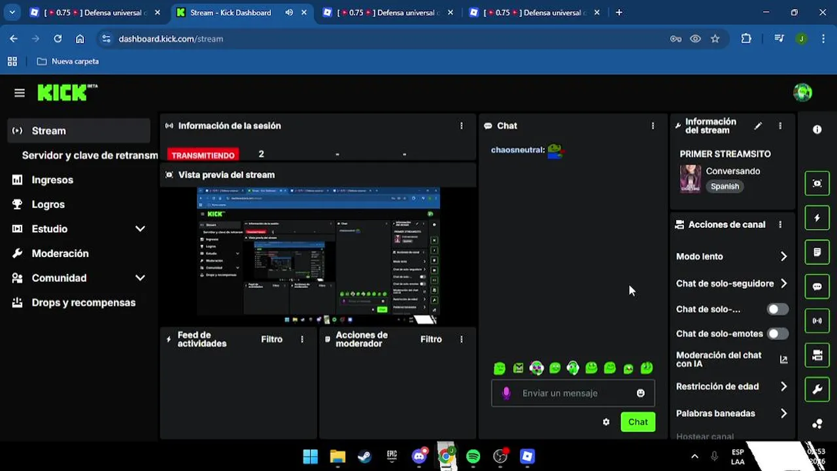Open Moderación del chat con IA external link
The height and width of the screenshot is (471, 837).
[x=783, y=359]
